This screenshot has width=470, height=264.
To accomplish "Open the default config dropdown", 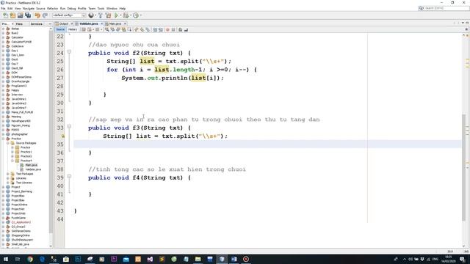I will point(69,15).
